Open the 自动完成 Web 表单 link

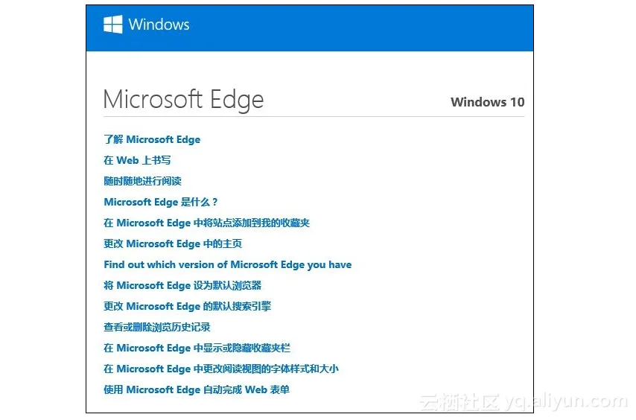(x=197, y=389)
